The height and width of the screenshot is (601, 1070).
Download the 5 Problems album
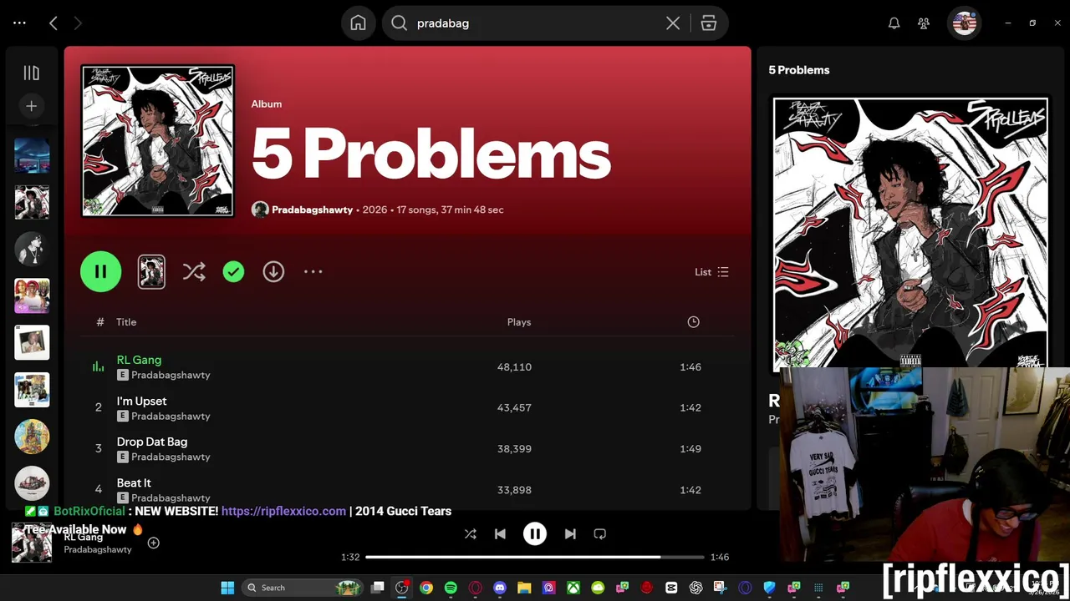pos(273,271)
